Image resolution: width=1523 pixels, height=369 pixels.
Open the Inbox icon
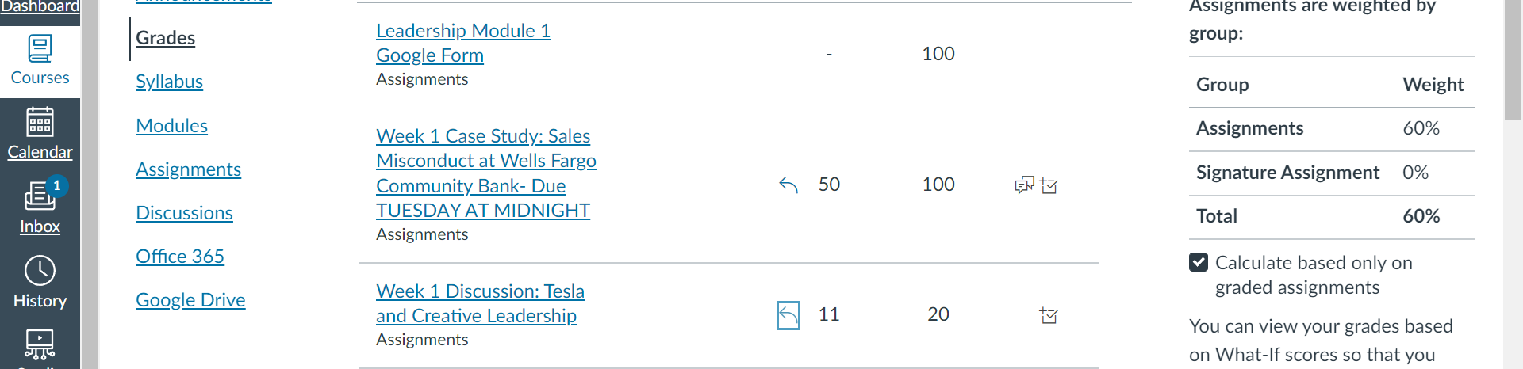(x=40, y=196)
